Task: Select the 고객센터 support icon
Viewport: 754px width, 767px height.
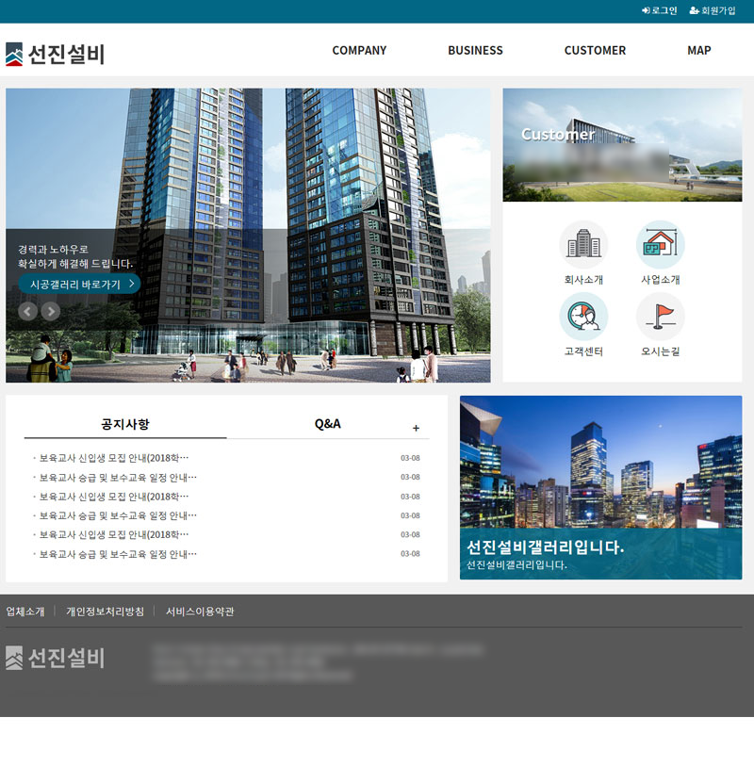Action: tap(583, 317)
